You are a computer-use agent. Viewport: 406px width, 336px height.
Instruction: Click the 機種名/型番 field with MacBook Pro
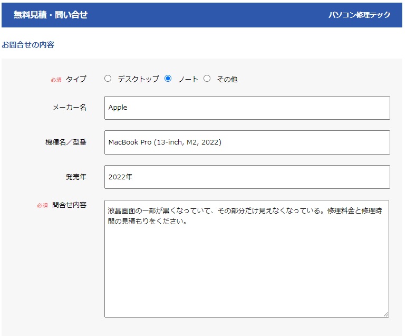pos(247,142)
